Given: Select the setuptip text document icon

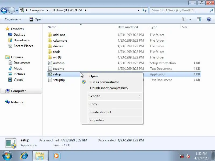Looking at the screenshot, I should 50,80.
